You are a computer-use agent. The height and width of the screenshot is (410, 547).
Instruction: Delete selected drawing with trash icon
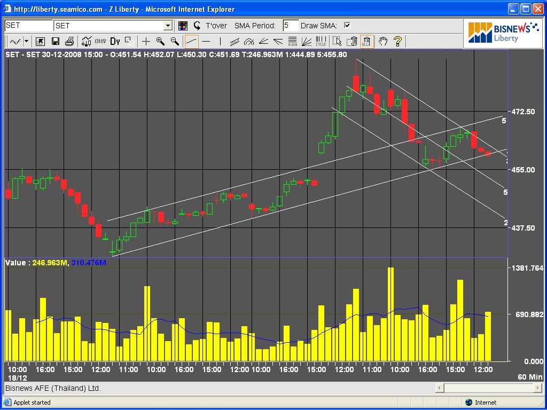tap(352, 42)
